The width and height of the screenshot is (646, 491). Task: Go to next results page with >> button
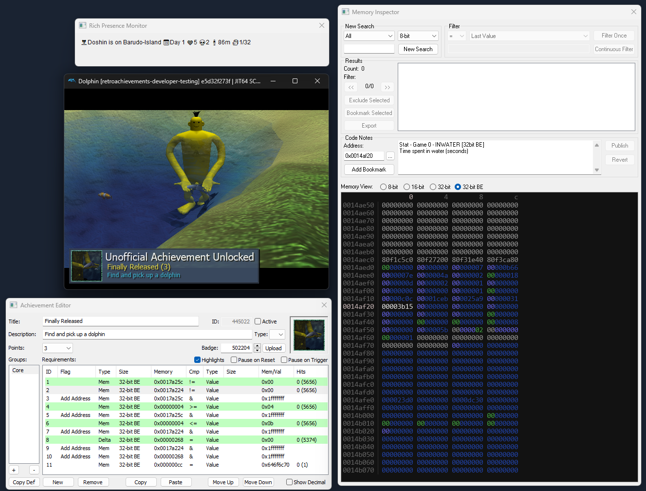coord(388,87)
